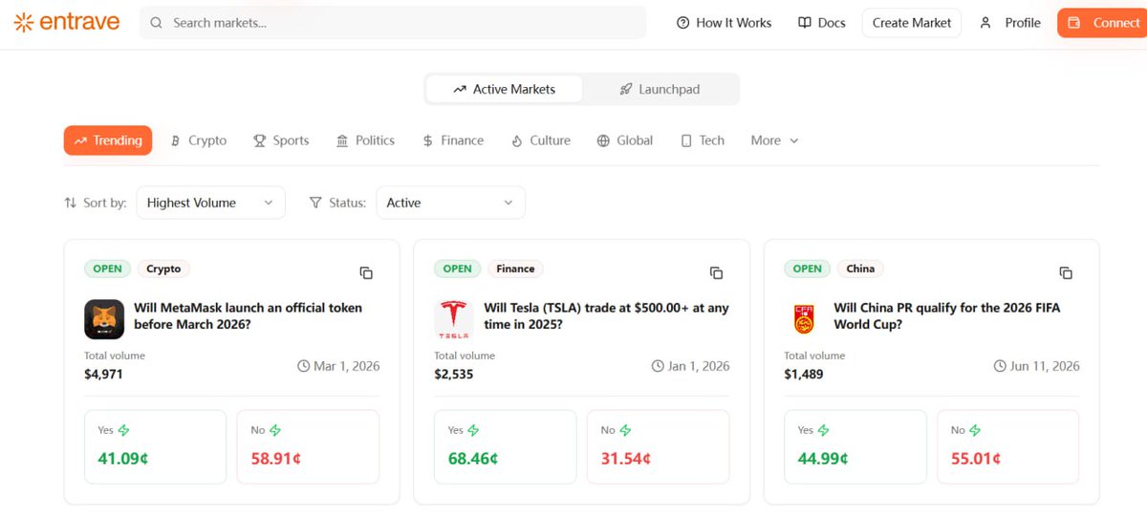The height and width of the screenshot is (518, 1147).
Task: Expand the More categories menu
Action: point(774,140)
